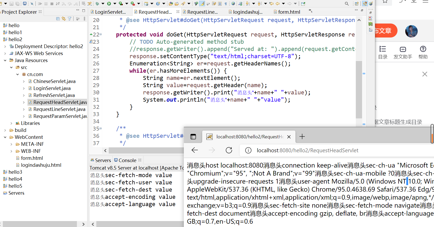This screenshot has height=227, width=434.
Task: Click the filter funnel icon in Project Explorer
Action: [x=69, y=19]
